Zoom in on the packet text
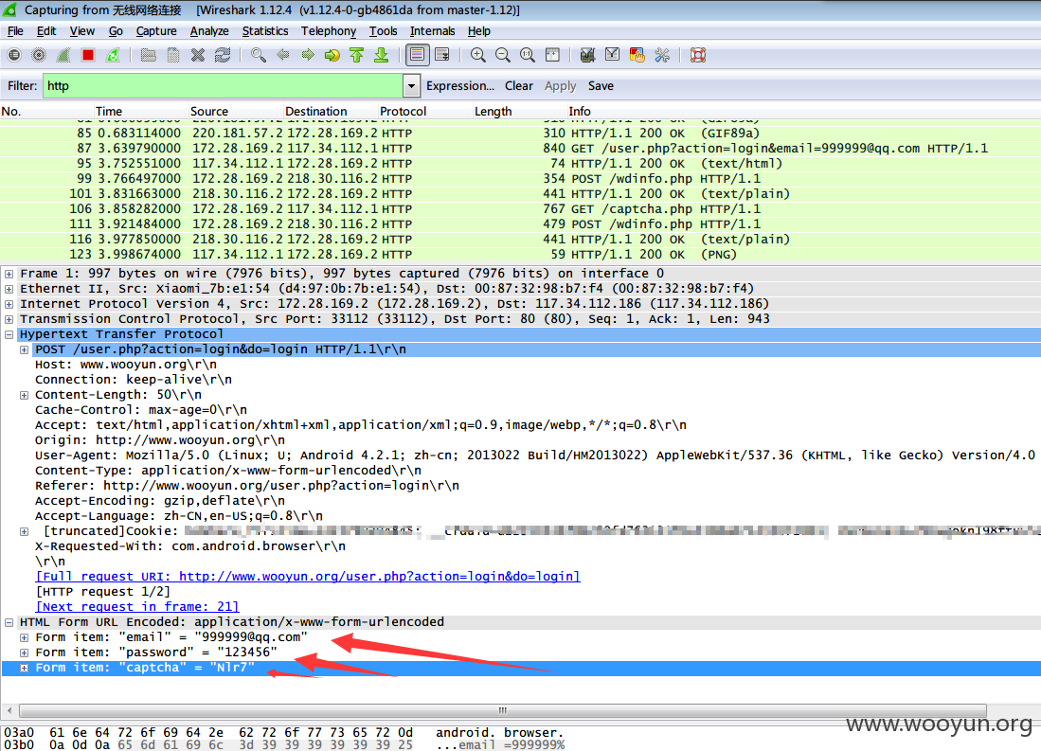Viewport: 1041px width, 751px height. [478, 55]
